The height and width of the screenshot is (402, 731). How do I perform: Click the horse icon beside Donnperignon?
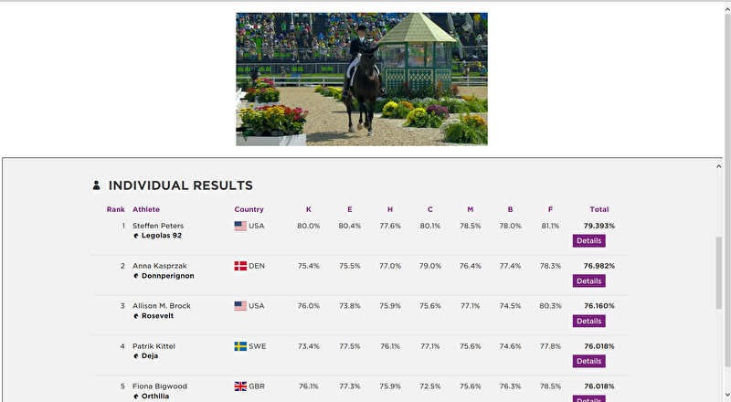(136, 276)
